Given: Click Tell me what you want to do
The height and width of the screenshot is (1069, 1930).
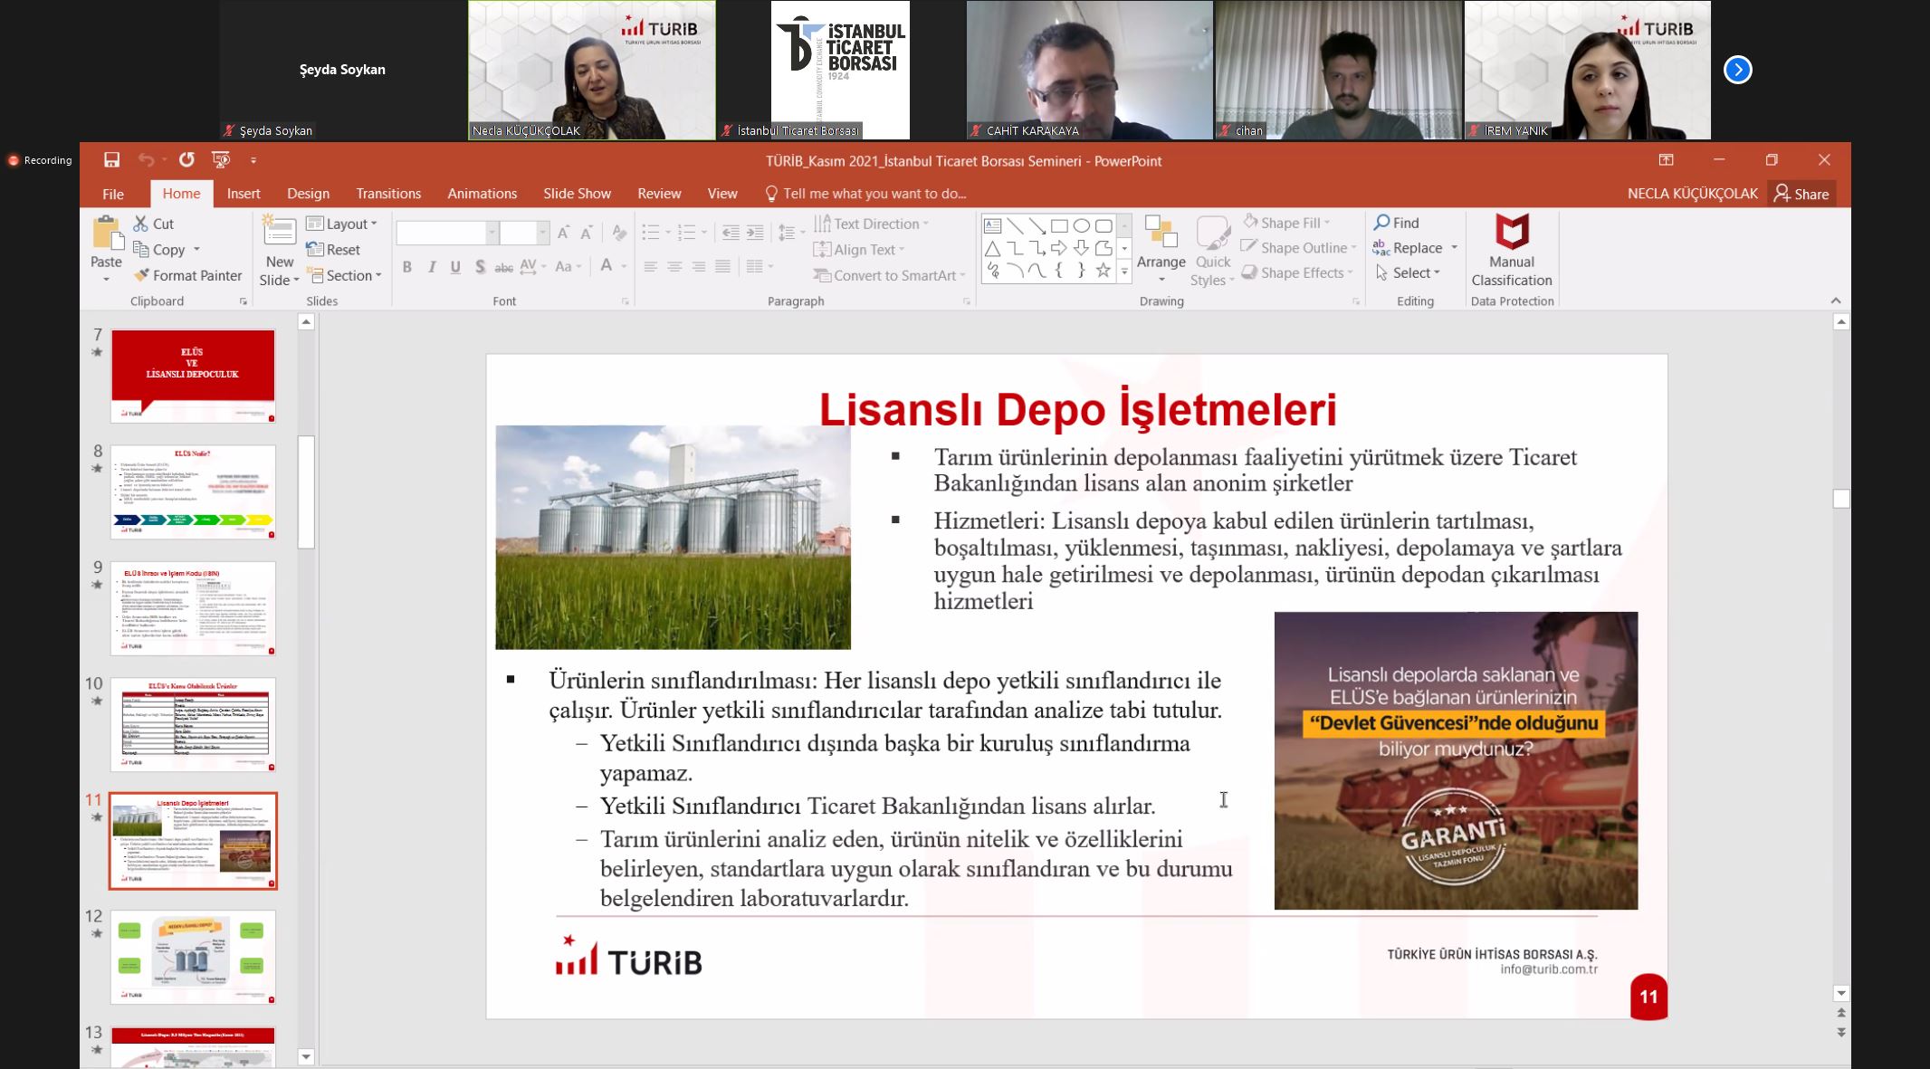Looking at the screenshot, I should pos(865,194).
